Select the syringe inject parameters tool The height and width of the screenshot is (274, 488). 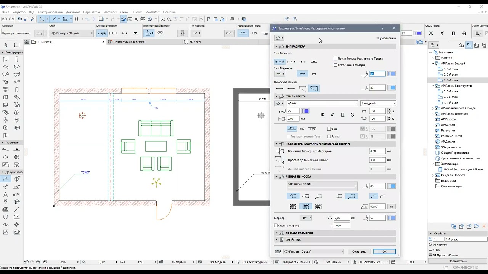tap(32, 19)
